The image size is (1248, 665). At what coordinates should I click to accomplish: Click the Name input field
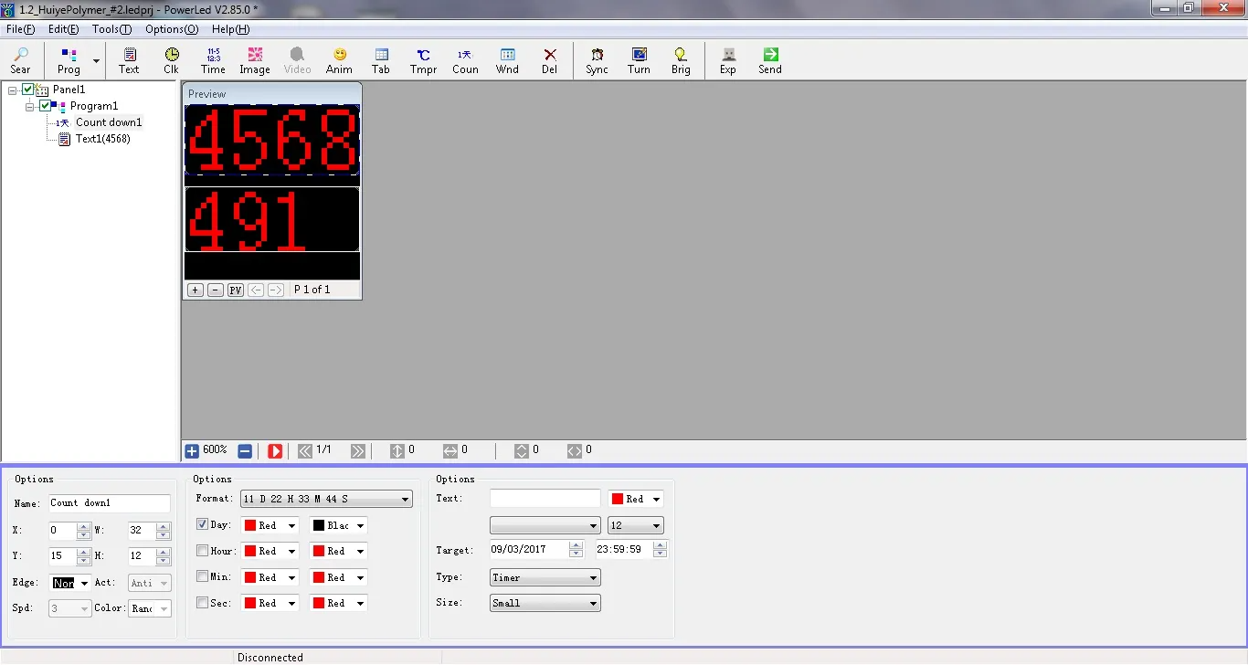[109, 503]
